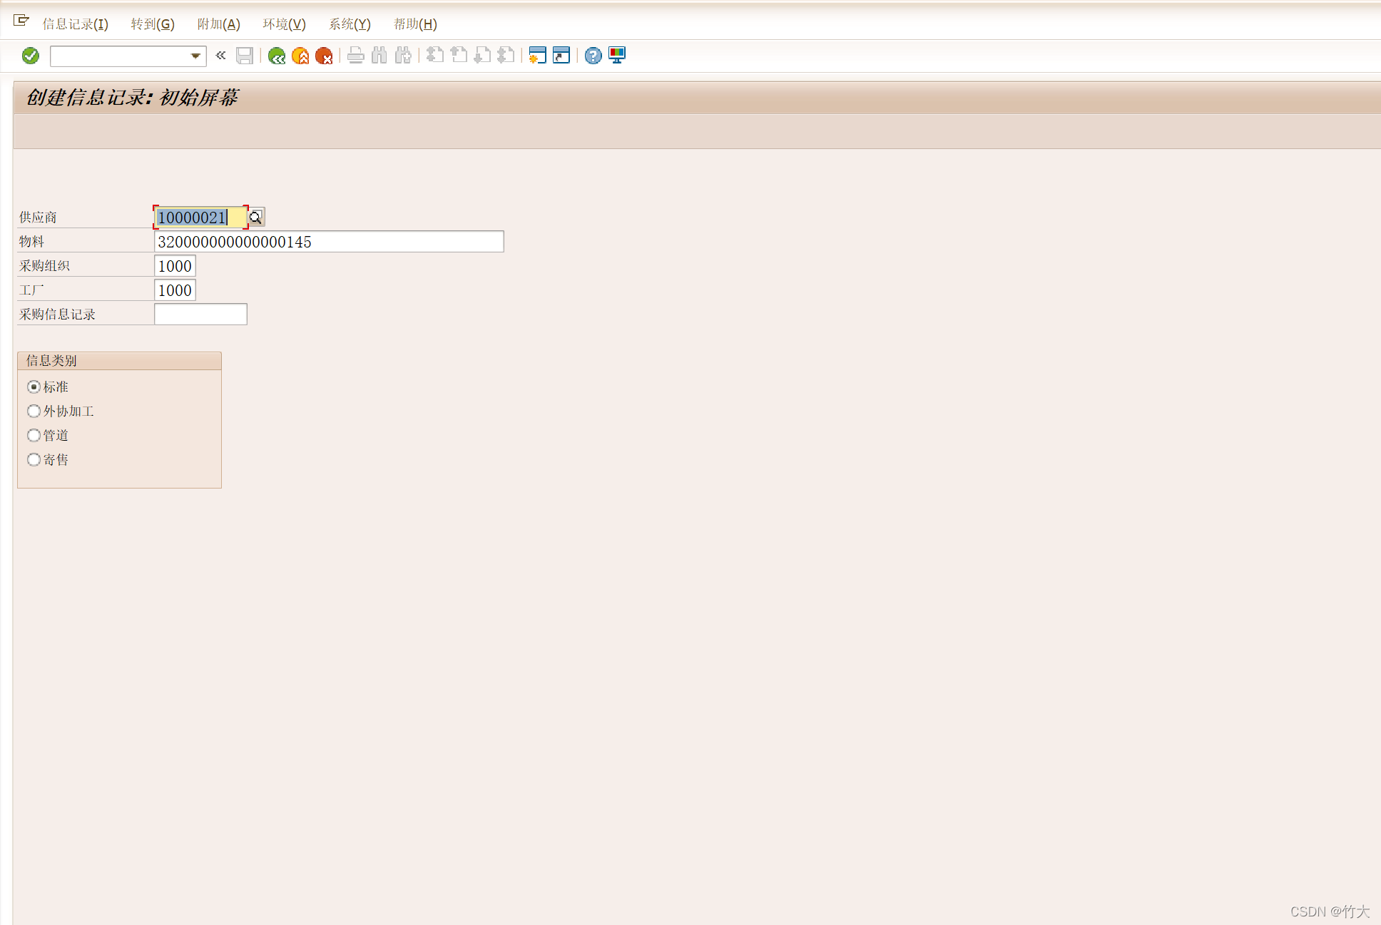This screenshot has height=925, width=1381.
Task: Click the yellow Exit icon
Action: (x=300, y=56)
